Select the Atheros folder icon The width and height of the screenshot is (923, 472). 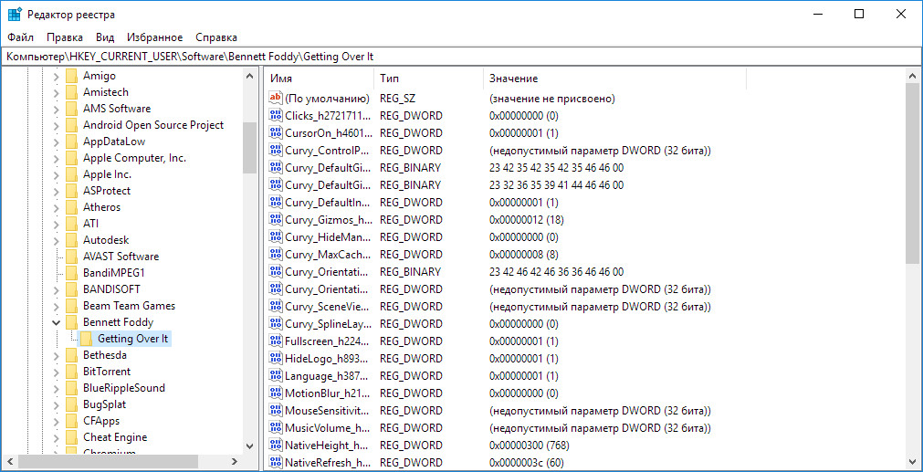tap(72, 207)
